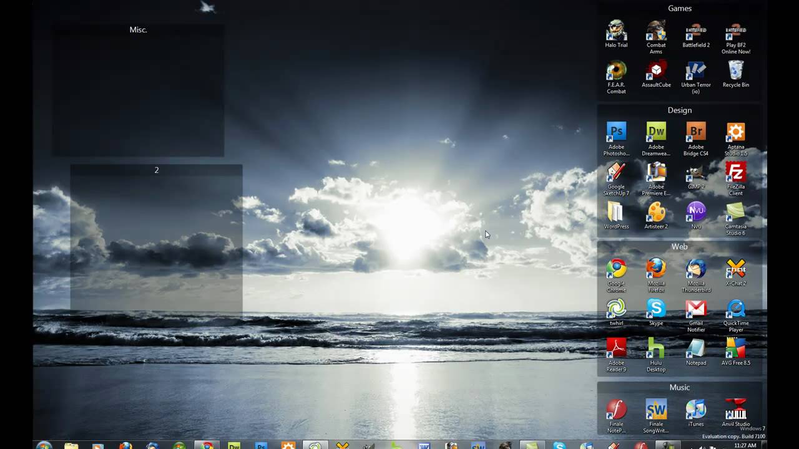
Task: Open the FileZilla Client shortcut
Action: coord(736,171)
